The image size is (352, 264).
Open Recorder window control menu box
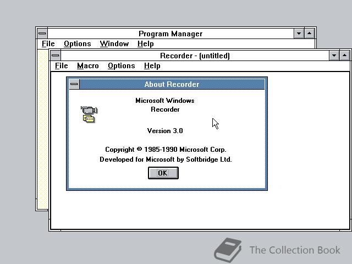coord(56,56)
